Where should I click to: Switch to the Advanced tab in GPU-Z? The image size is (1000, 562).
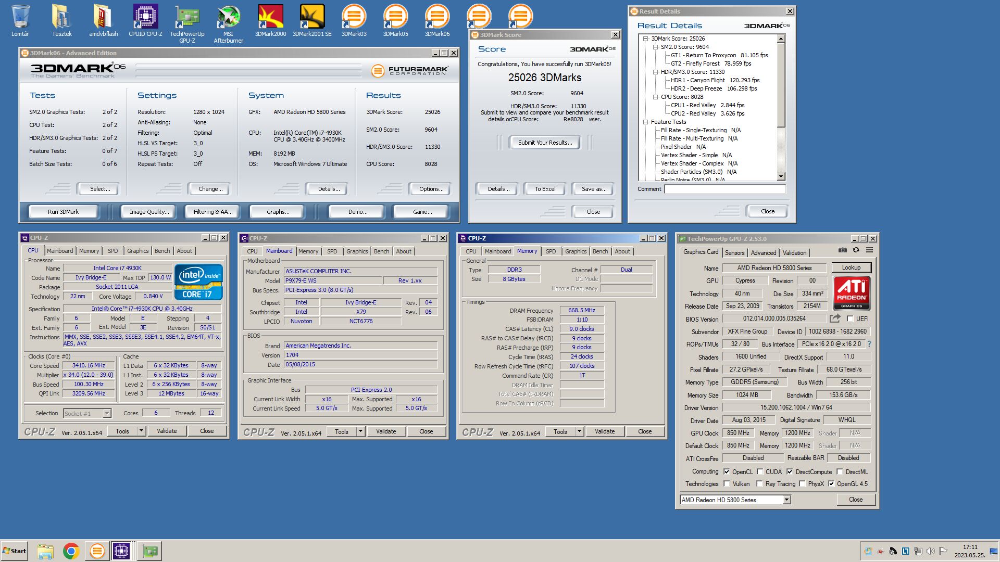coord(764,252)
